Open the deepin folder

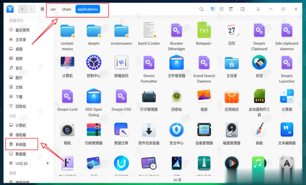[94, 31]
